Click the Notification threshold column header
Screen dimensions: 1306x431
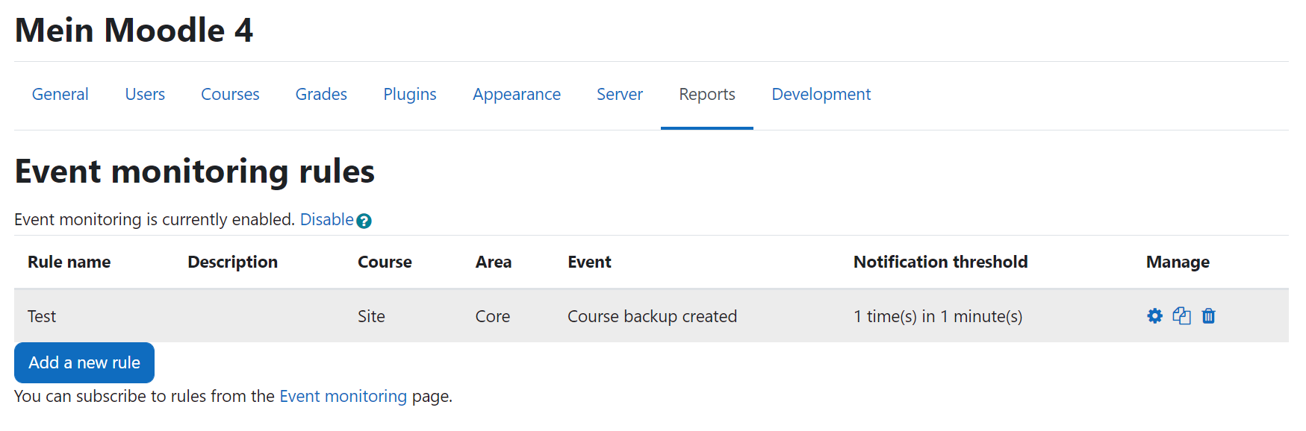pos(940,262)
